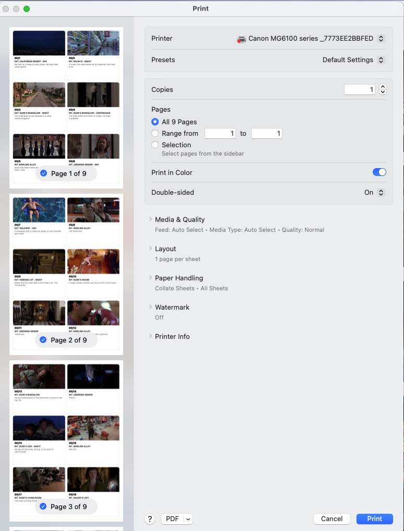
Task: Click the Range from start field
Action: pos(220,134)
